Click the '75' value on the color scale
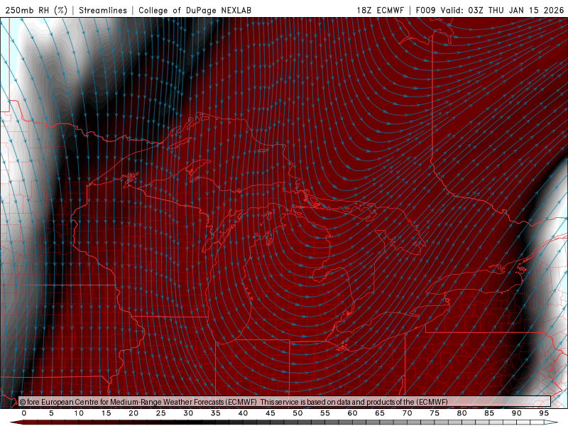The width and height of the screenshot is (568, 426). [x=435, y=413]
